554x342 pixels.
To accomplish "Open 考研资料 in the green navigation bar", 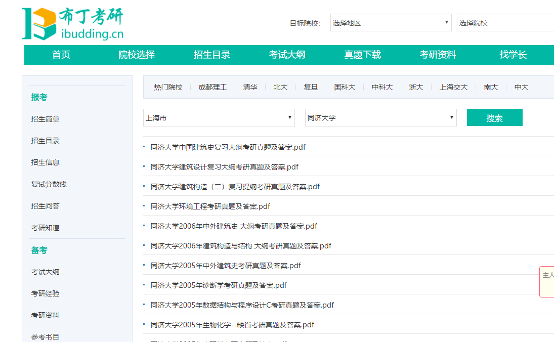I will coord(438,55).
